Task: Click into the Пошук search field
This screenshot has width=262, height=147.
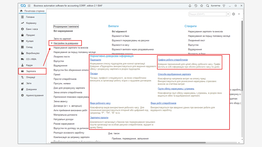Action: (x=207, y=14)
